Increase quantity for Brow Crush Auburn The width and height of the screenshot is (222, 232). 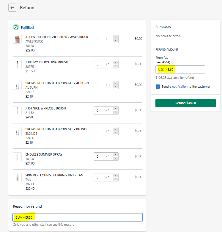point(115,83)
